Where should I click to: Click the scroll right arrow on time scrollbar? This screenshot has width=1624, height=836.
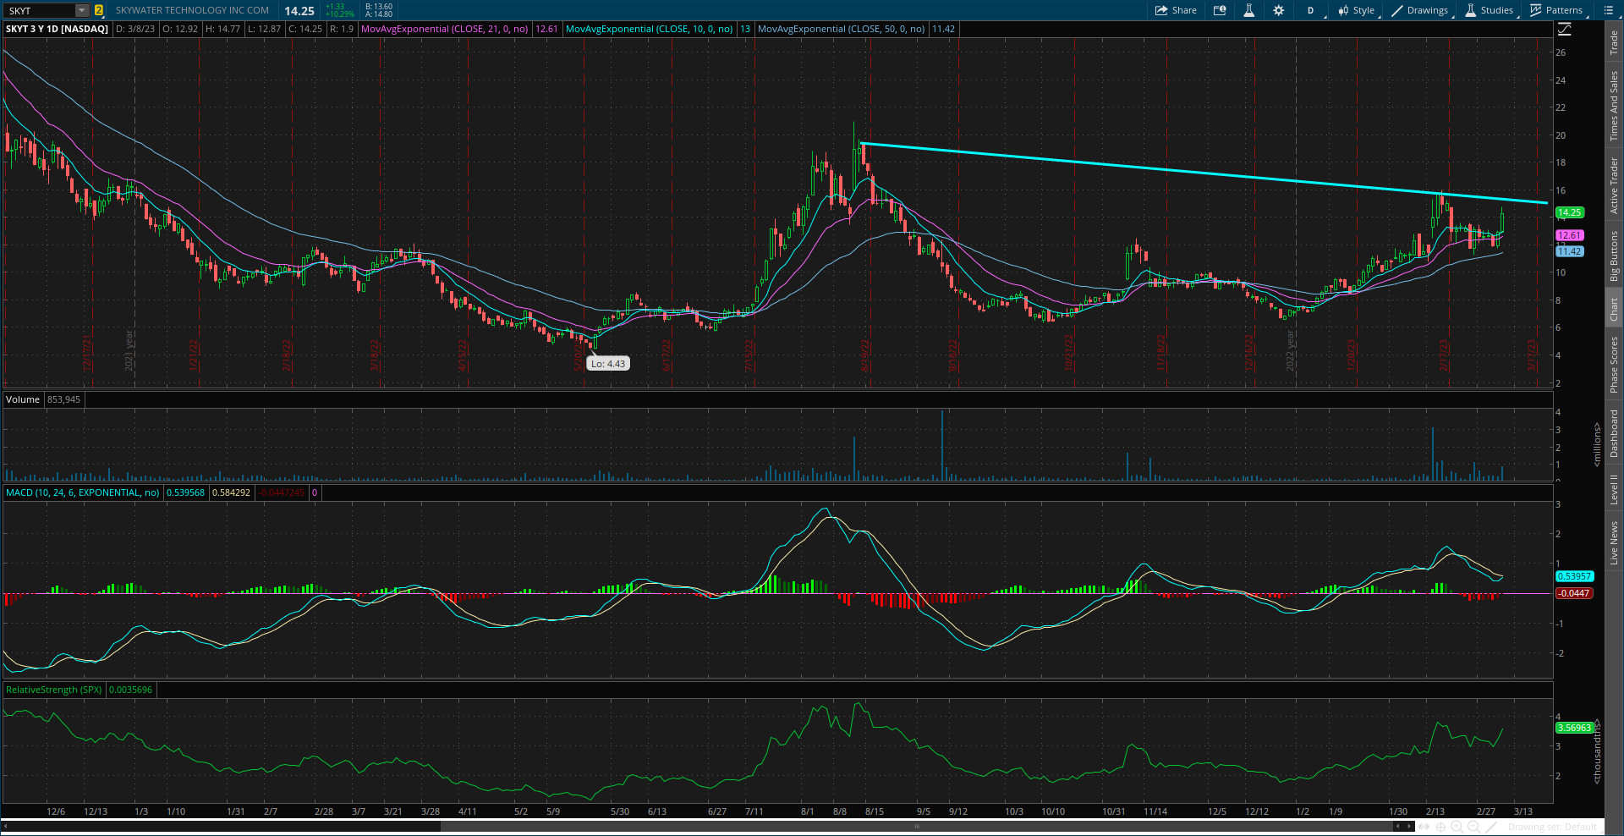1409,827
